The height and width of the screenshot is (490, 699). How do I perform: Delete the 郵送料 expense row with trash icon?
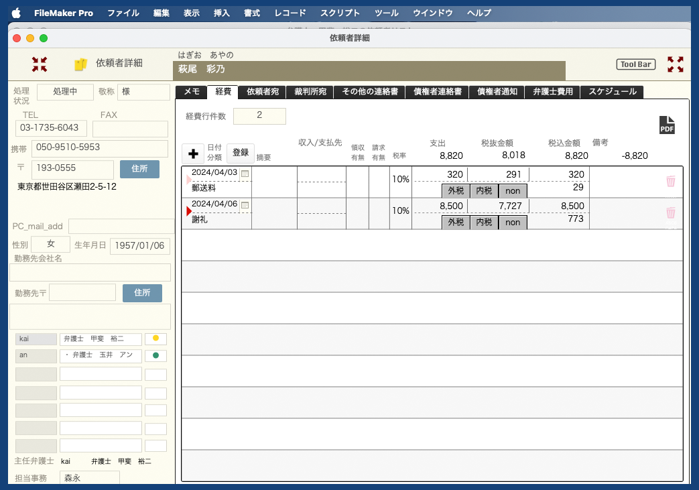670,181
